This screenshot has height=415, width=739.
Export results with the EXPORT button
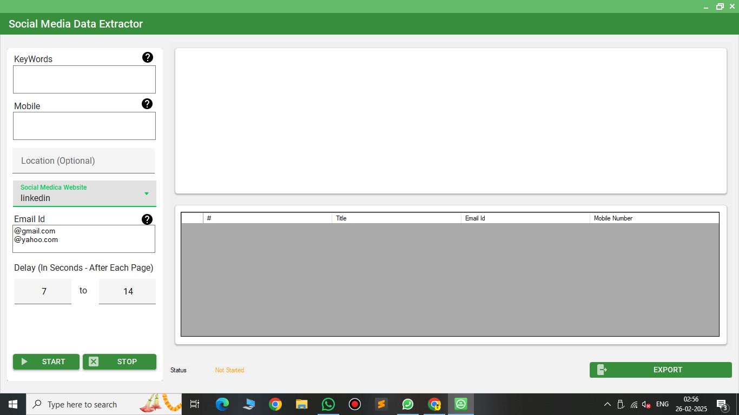coord(661,370)
